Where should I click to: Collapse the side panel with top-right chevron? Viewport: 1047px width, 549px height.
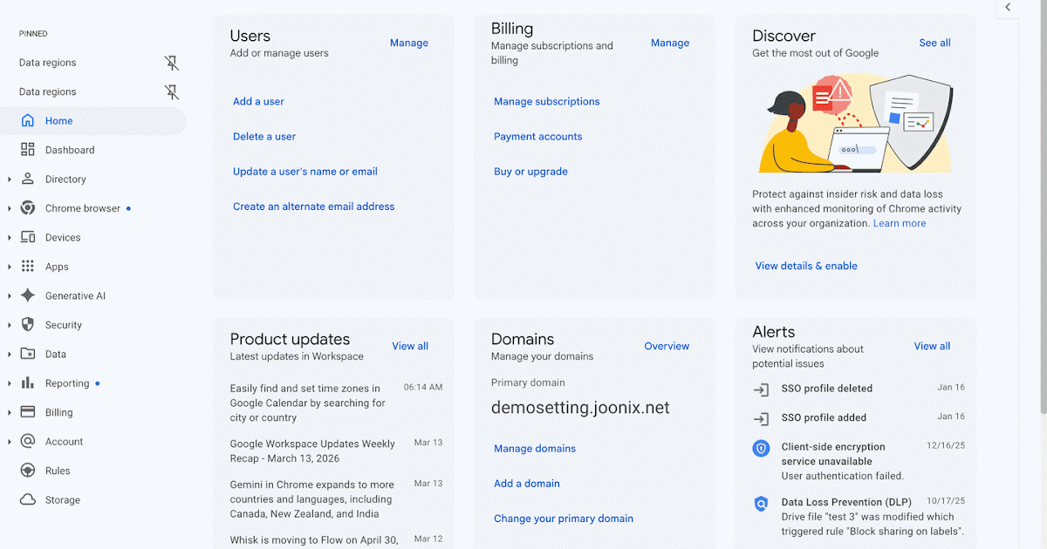point(1008,8)
